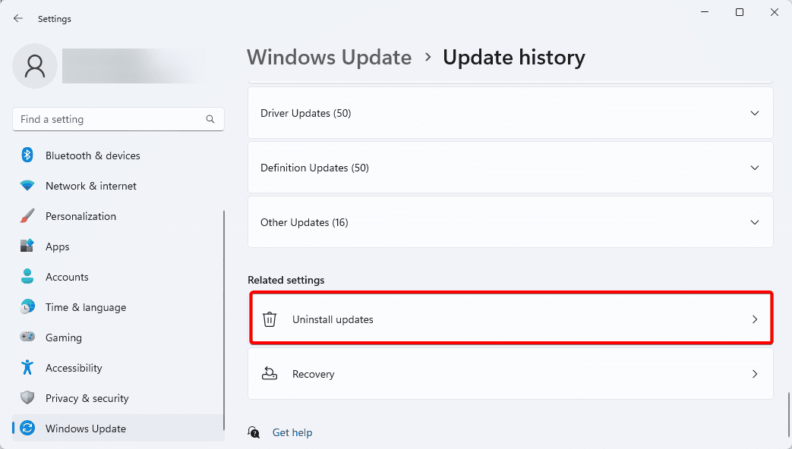Click the Time & language globe icon
The image size is (792, 449).
27,306
